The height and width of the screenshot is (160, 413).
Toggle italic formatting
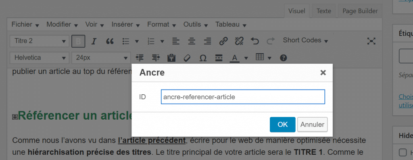(94, 41)
